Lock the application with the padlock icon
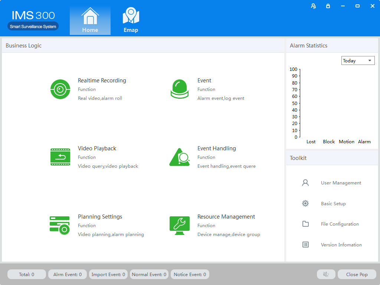380x285 pixels. tap(328, 6)
